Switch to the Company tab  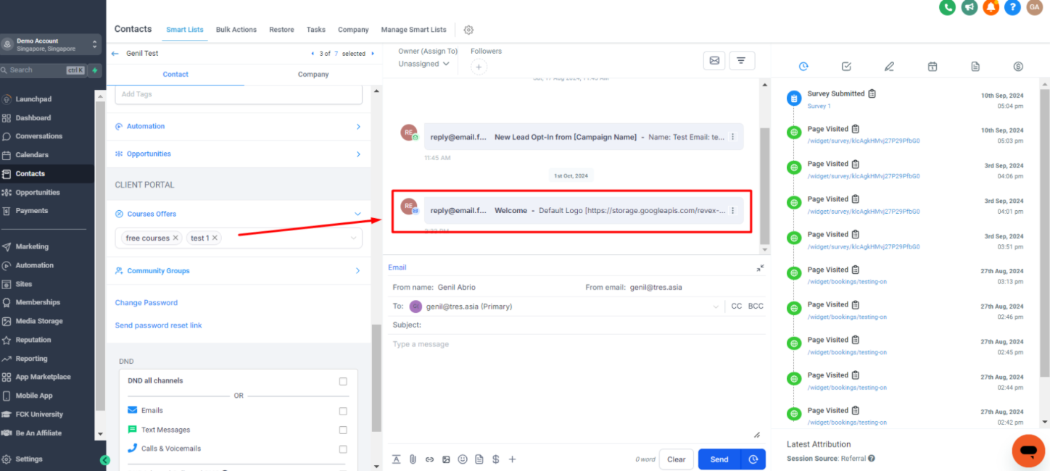click(313, 75)
